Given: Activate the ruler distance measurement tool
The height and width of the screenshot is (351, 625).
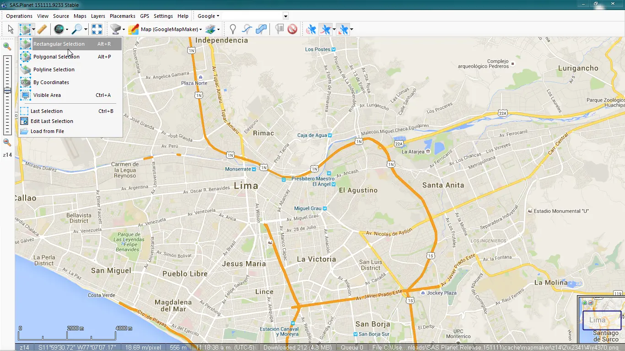Looking at the screenshot, I should pyautogui.click(x=42, y=29).
